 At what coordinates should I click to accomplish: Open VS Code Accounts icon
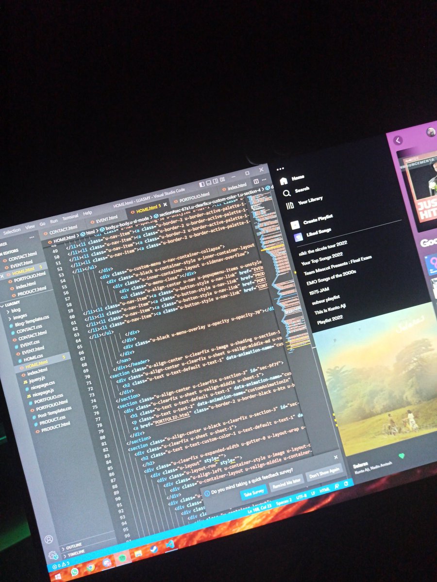point(48,539)
